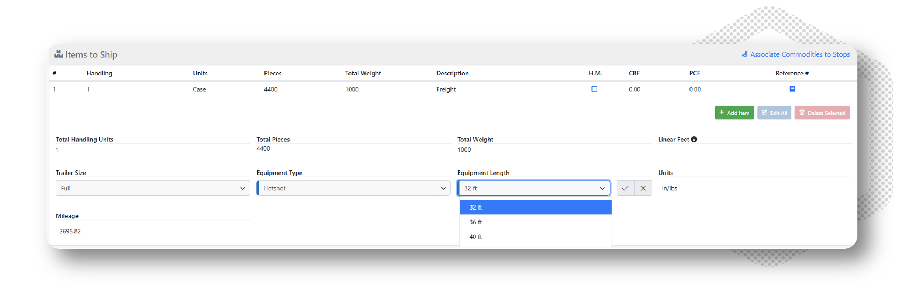Click the Linear Feet info icon
Viewport: 904px width, 287px height.
click(x=694, y=139)
